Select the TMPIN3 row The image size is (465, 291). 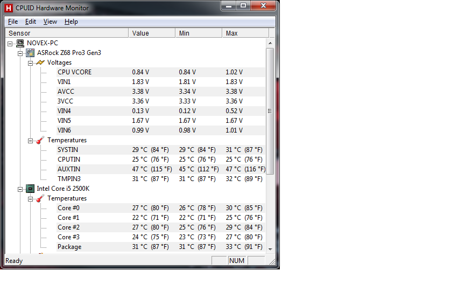click(161, 179)
